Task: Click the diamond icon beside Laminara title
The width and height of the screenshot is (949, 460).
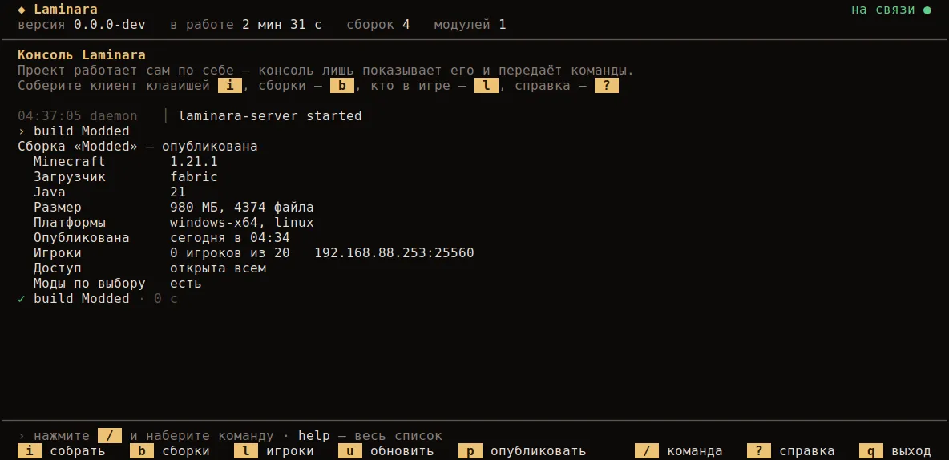Action: point(22,10)
